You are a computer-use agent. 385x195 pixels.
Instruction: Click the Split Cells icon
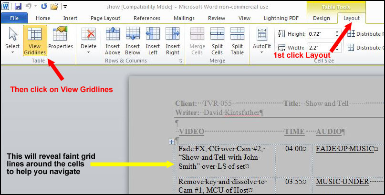[217, 41]
